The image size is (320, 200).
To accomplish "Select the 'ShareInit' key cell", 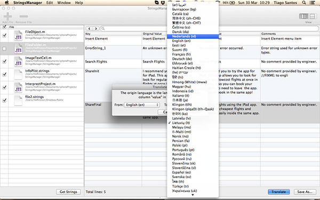I will (113, 85).
